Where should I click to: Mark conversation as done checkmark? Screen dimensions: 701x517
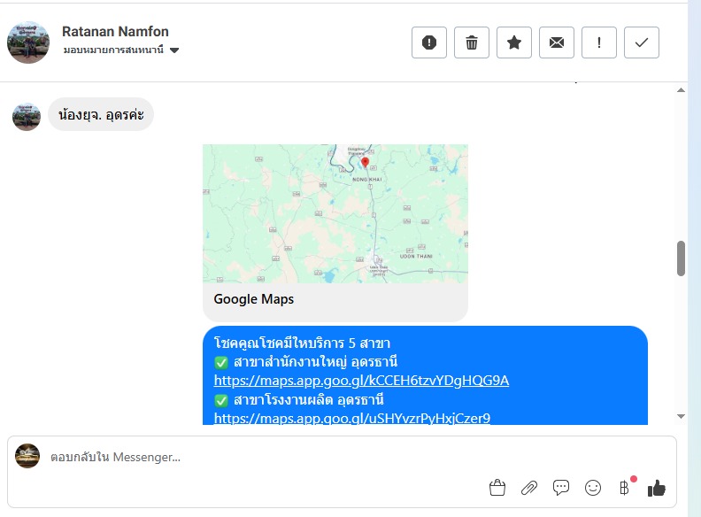(x=641, y=42)
